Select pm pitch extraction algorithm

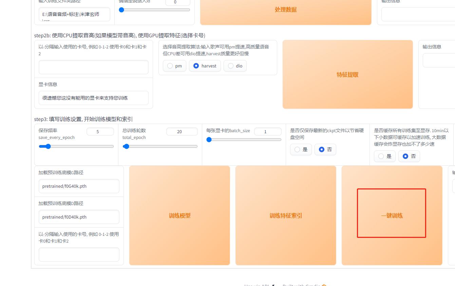click(170, 66)
